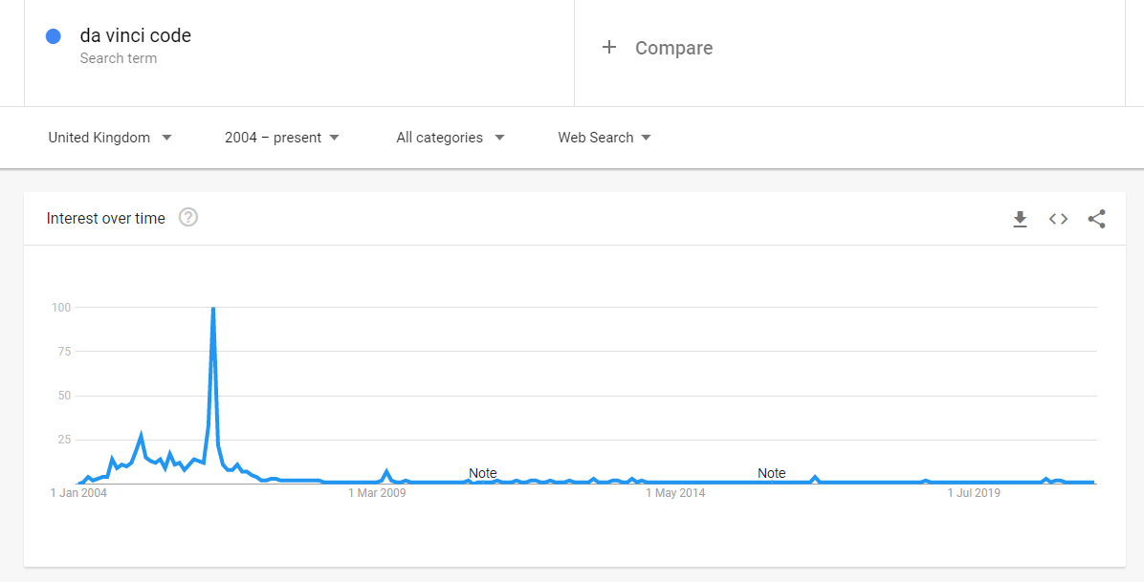Image resolution: width=1144 pixels, height=582 pixels.
Task: Open the embed code icon
Action: (1059, 219)
